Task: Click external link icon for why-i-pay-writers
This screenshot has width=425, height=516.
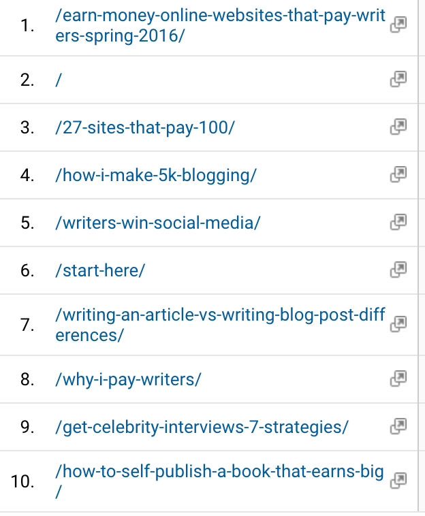Action: [x=398, y=378]
